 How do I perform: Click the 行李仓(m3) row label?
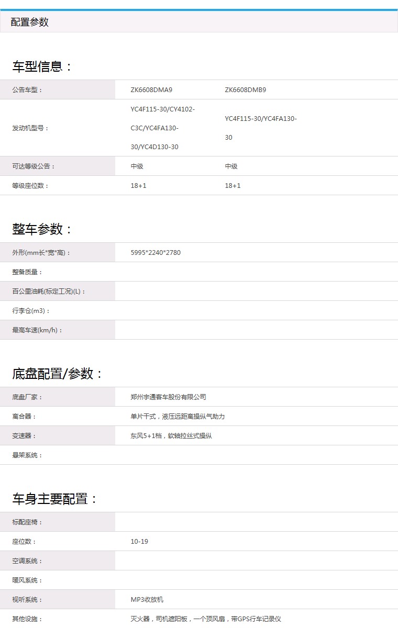(x=31, y=311)
